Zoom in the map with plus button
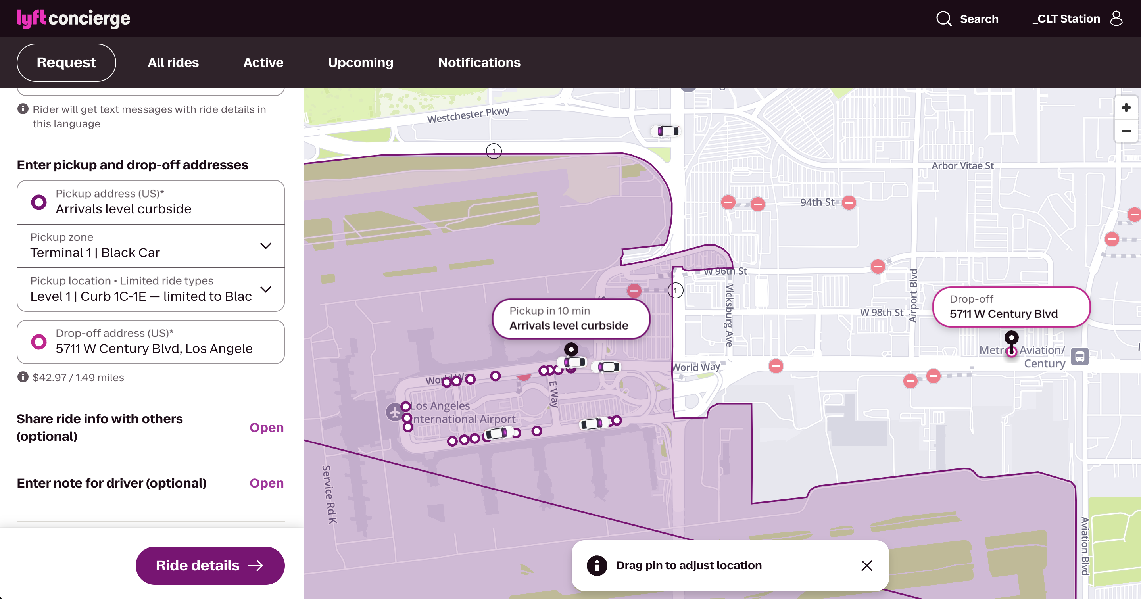Screen dimensions: 1141x599 coord(1126,108)
